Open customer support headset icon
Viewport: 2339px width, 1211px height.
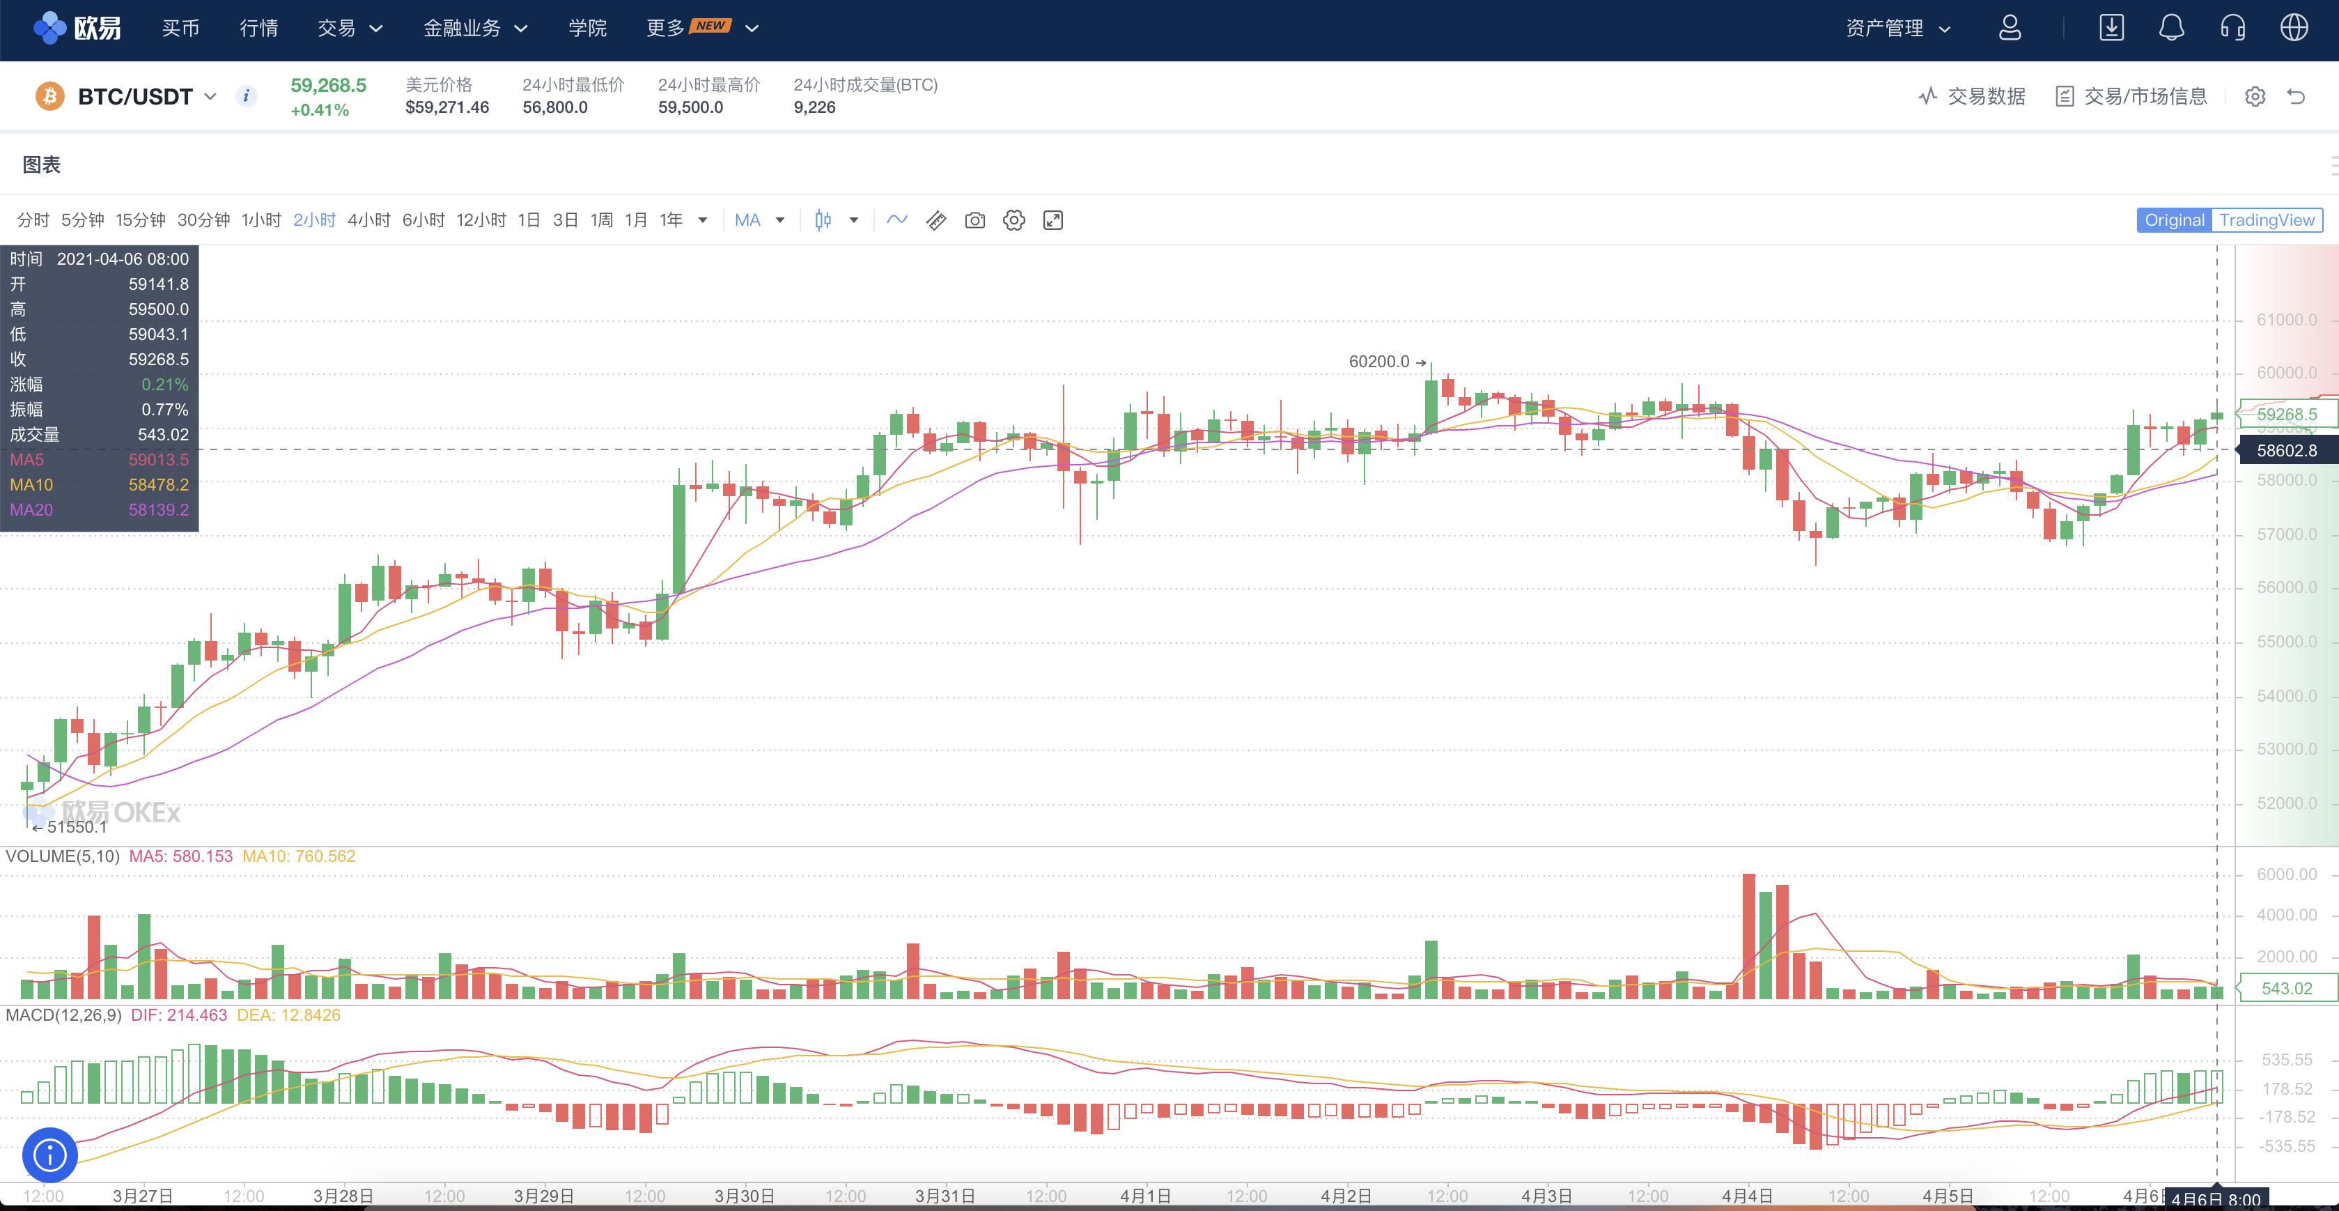coord(2232,28)
